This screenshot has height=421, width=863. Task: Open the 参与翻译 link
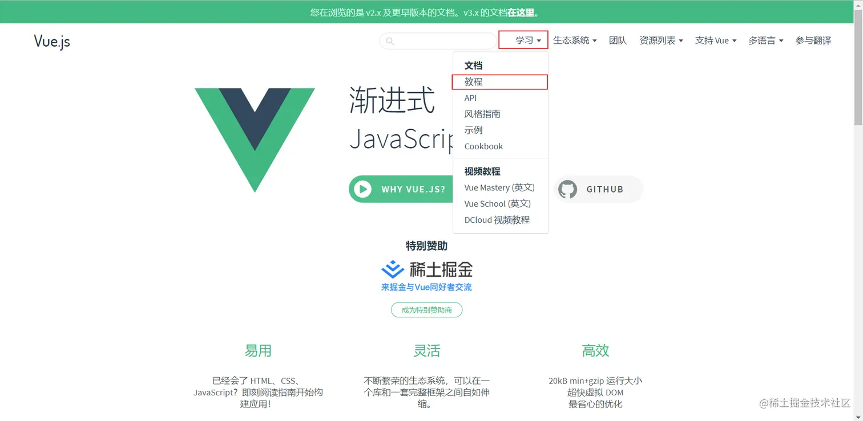(813, 40)
